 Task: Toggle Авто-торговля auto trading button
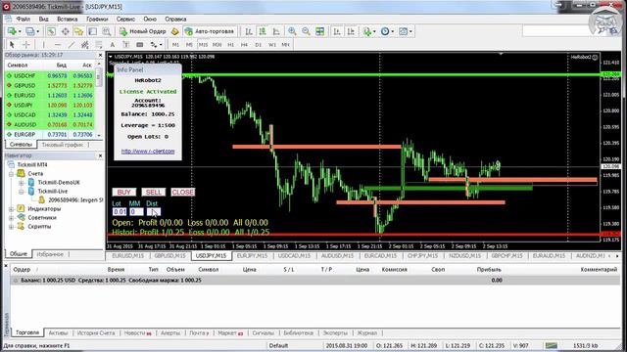click(x=210, y=31)
